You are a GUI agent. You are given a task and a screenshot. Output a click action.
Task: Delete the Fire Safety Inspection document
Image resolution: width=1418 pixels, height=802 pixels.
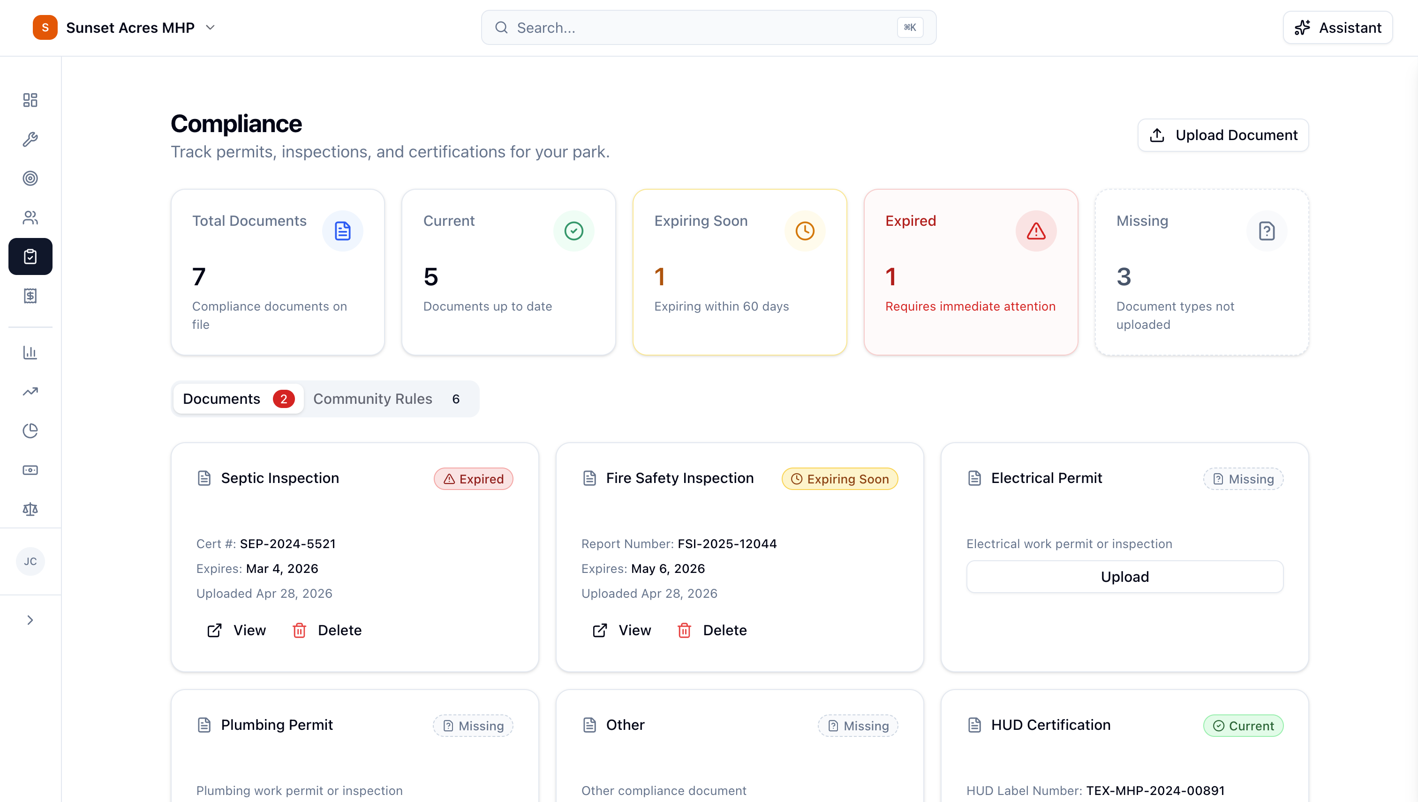(712, 630)
